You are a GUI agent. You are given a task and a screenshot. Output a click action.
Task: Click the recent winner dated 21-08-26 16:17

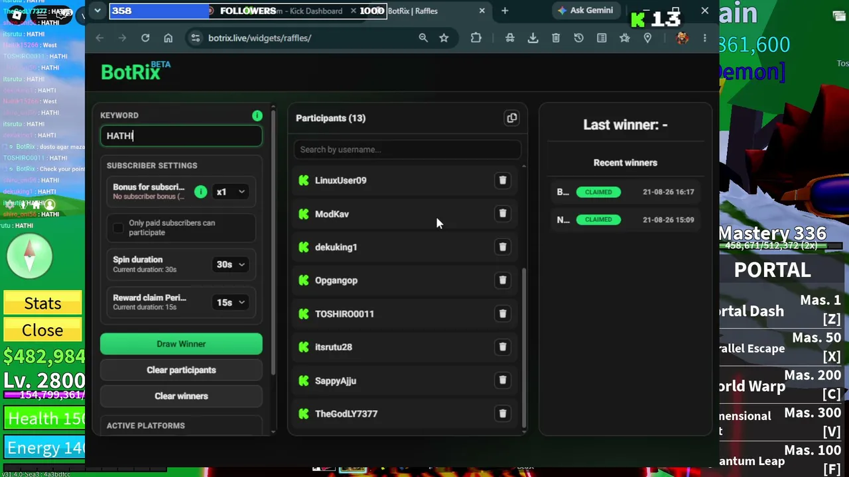625,192
